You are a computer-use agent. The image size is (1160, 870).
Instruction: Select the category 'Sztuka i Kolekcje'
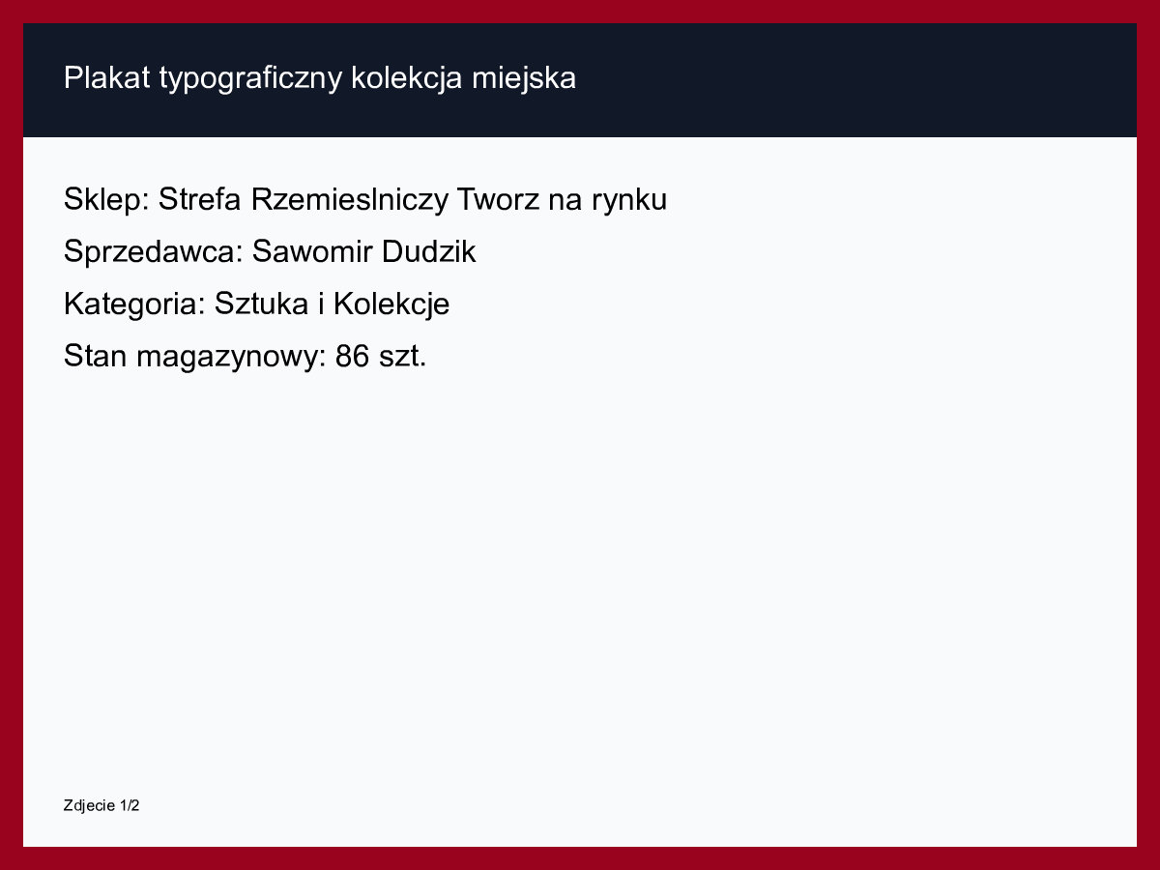332,304
